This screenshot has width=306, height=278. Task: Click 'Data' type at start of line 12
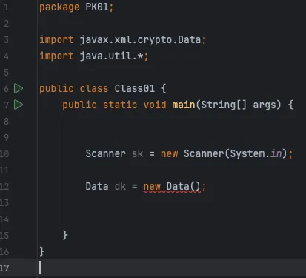97,186
